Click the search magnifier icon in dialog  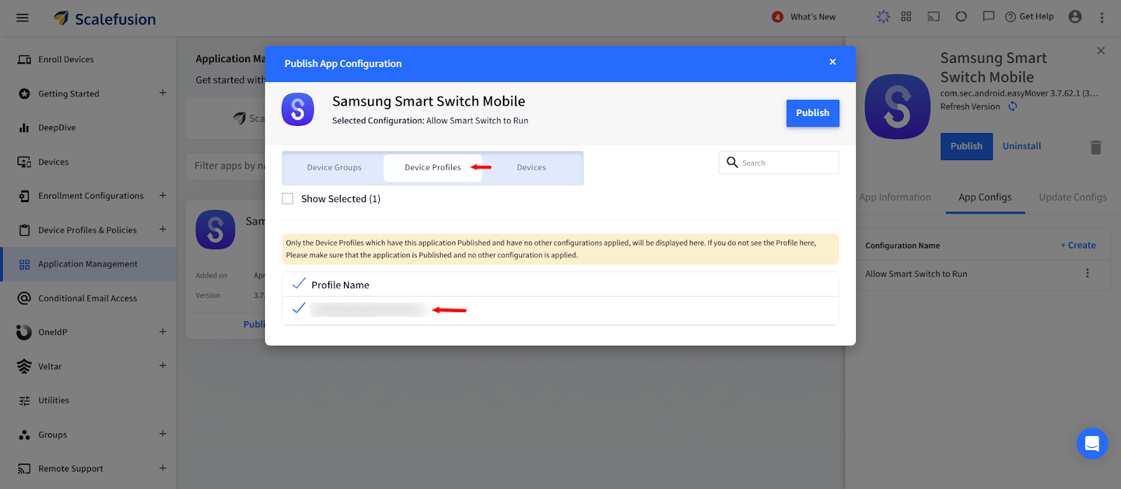click(x=732, y=162)
